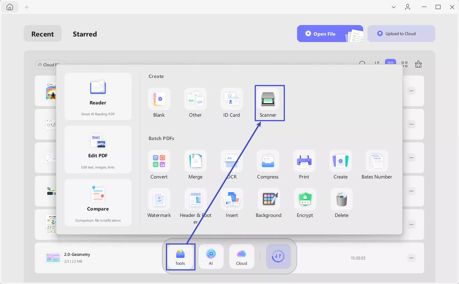Open the batch Convert tool
This screenshot has width=459, height=284.
[159, 165]
